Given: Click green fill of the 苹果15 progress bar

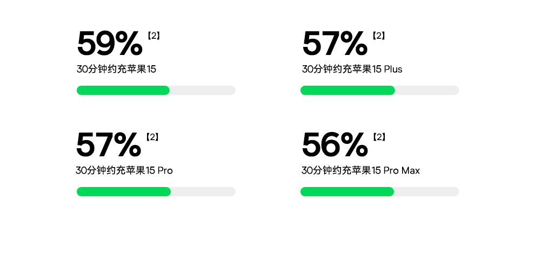Looking at the screenshot, I should tap(123, 90).
